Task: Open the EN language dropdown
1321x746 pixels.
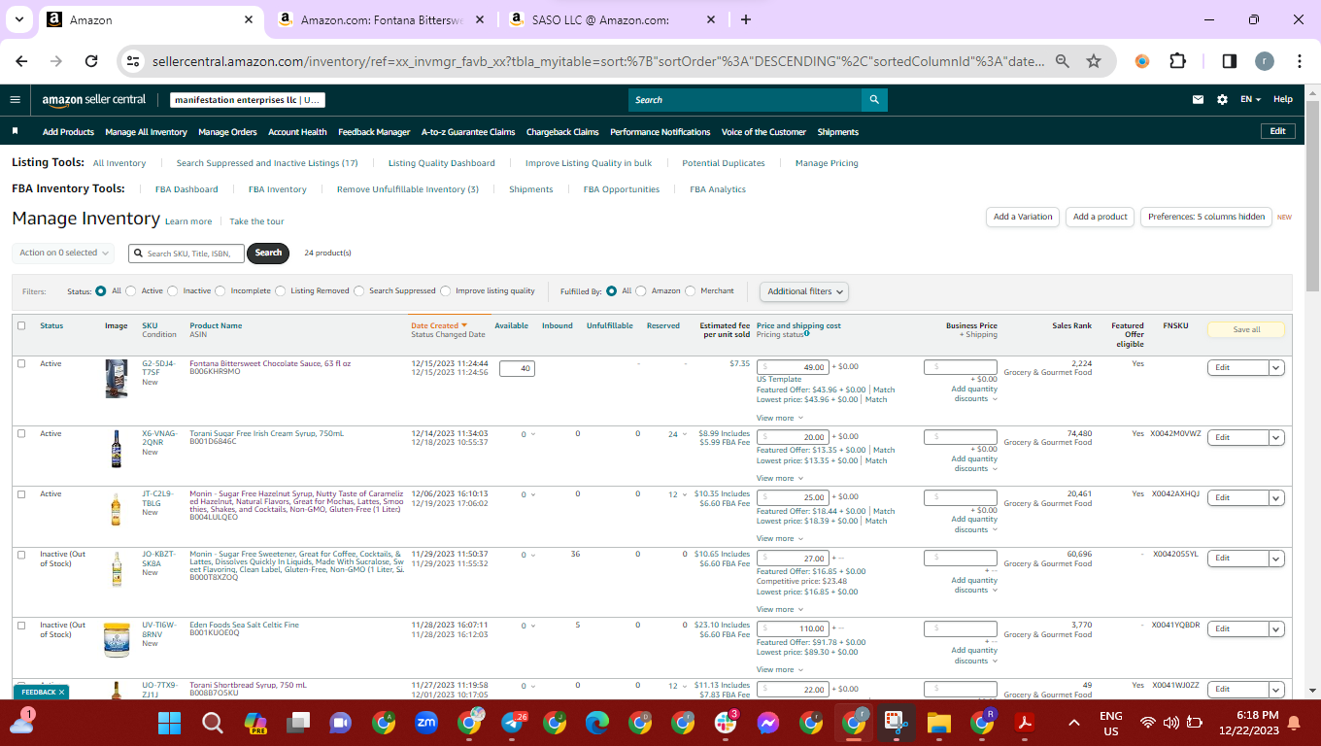Action: (x=1250, y=99)
